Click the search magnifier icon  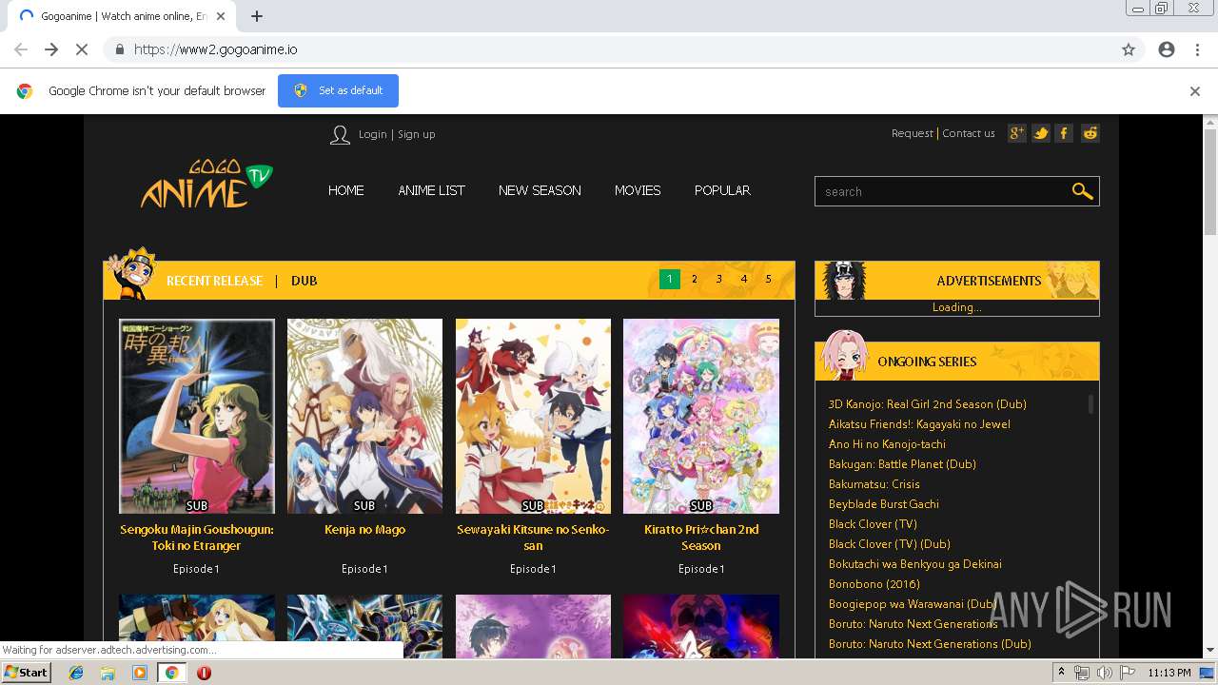(x=1082, y=191)
